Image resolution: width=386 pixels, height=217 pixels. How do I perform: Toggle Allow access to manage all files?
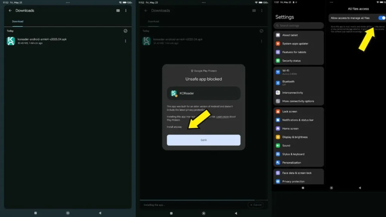[382, 18]
